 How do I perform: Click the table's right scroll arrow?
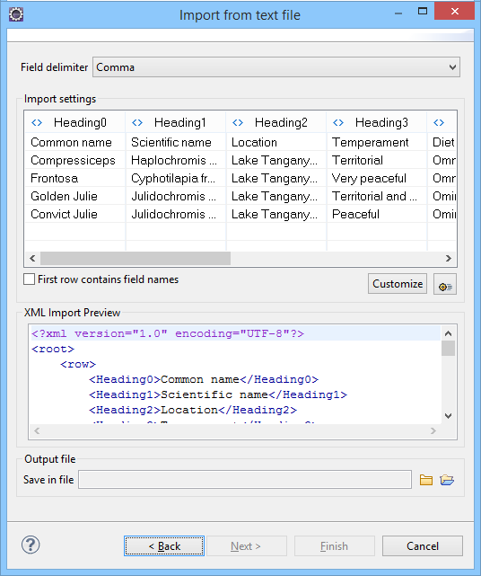pyautogui.click(x=449, y=258)
